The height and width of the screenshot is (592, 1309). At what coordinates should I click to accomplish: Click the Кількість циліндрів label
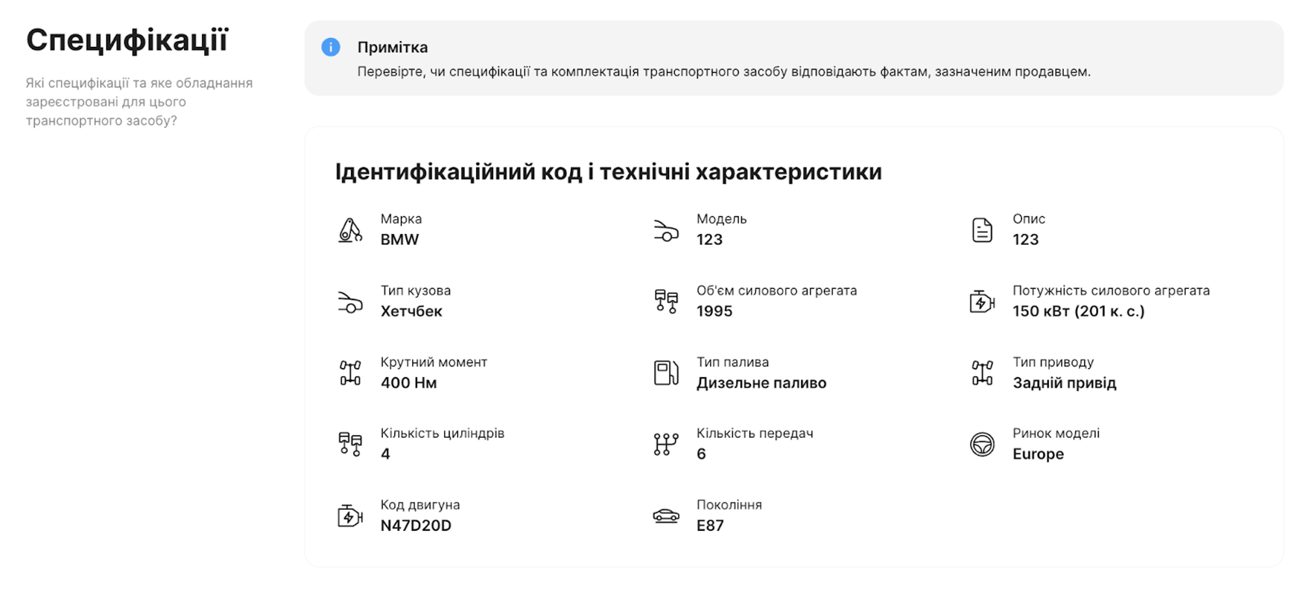pyautogui.click(x=442, y=433)
